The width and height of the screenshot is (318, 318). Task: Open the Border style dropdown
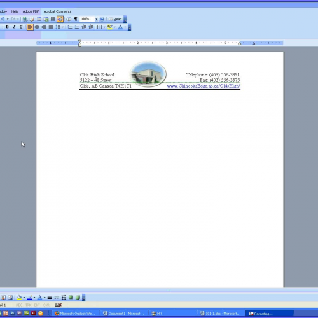coord(104,27)
